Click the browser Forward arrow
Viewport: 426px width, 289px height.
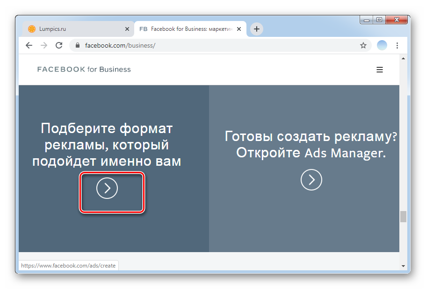pos(44,45)
